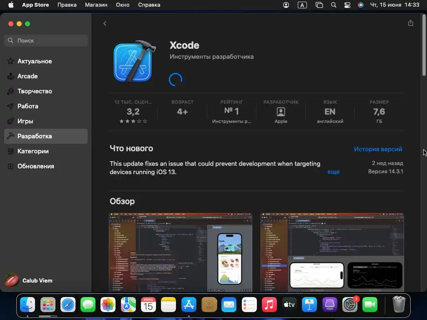The image size is (427, 320).
Task: Click the user account menu bar icon
Action: click(x=286, y=5)
